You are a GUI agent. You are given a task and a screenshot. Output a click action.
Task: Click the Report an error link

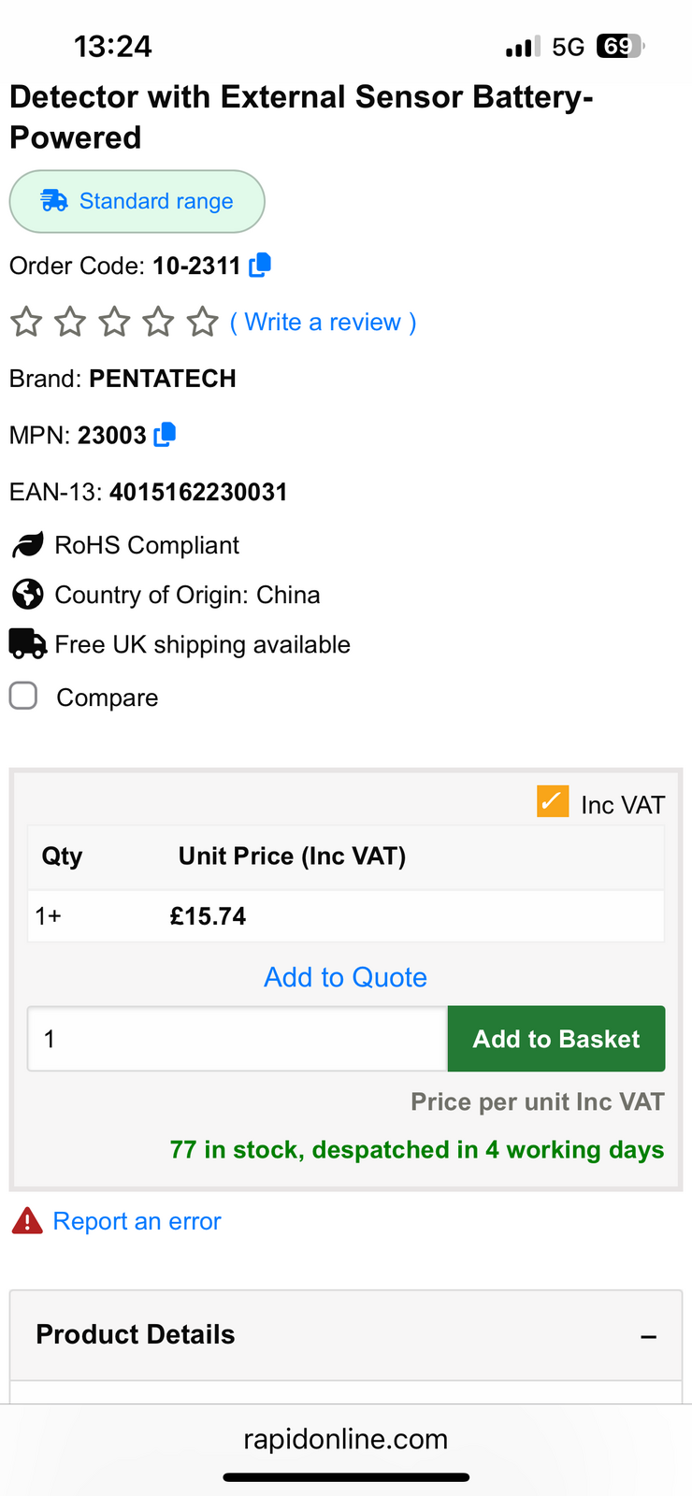(x=137, y=1221)
